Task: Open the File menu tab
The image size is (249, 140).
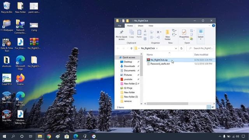Action: (x=119, y=26)
